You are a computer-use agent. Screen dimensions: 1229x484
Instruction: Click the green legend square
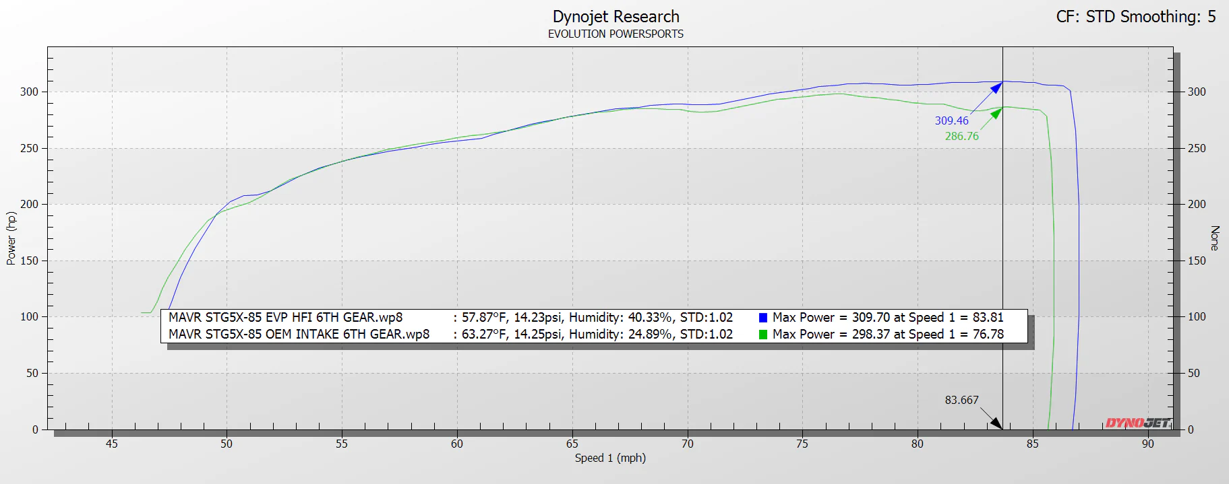(763, 335)
